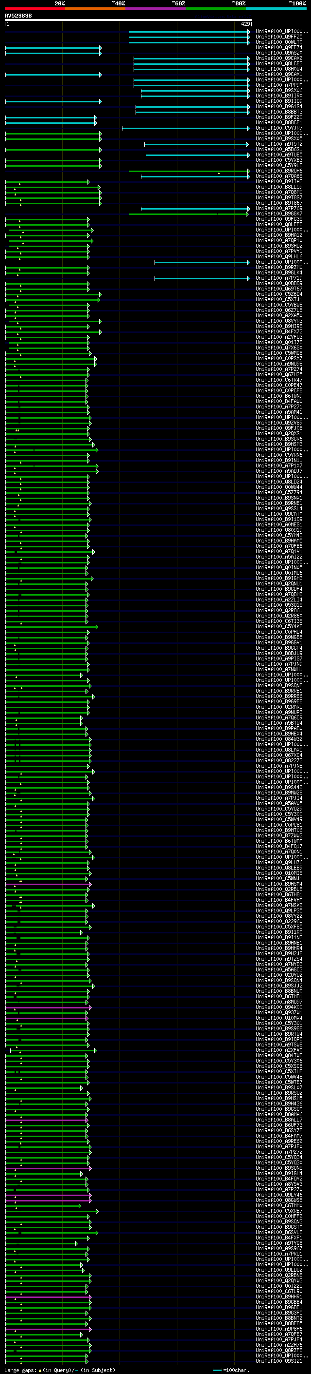Click the UniRef100_B8BCE1 entry
The height and width of the screenshot is (1374, 311).
click(x=279, y=123)
